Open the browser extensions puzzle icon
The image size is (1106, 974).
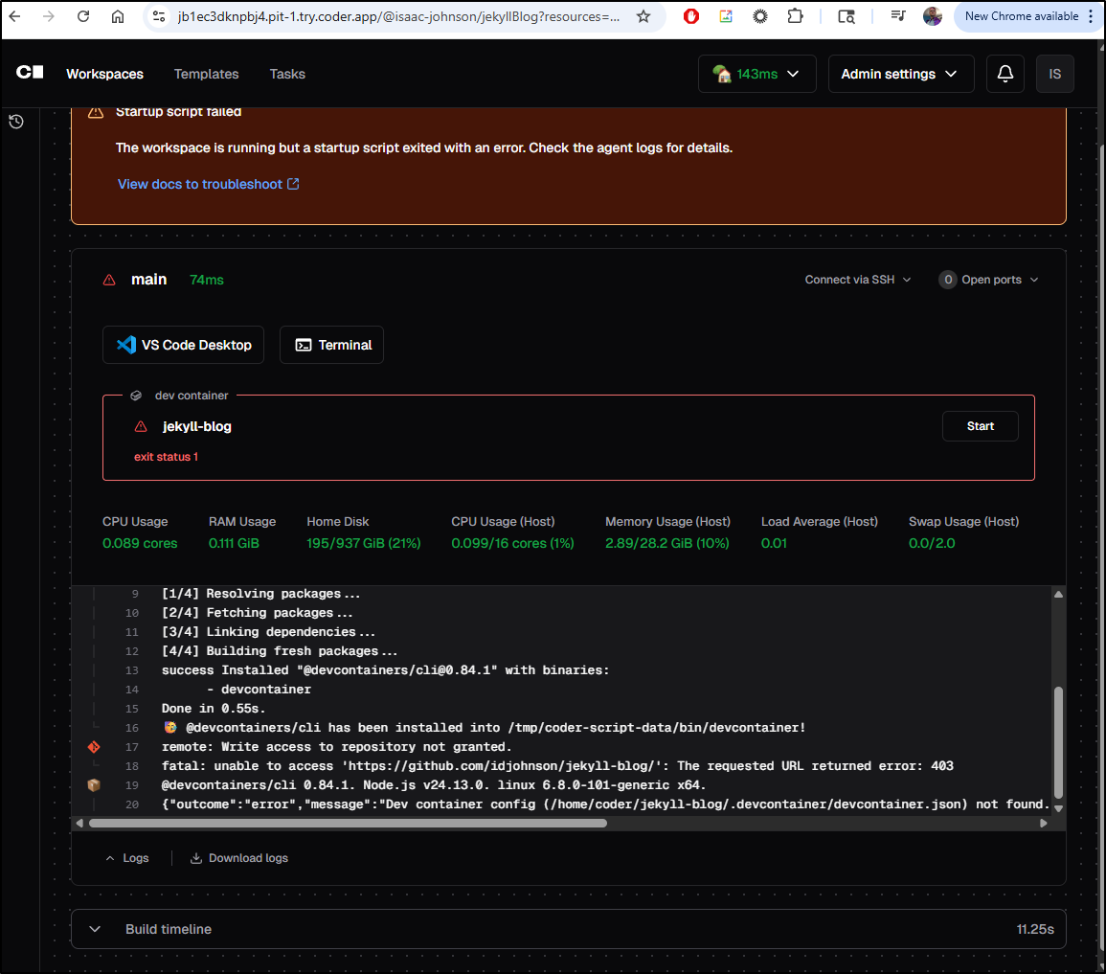795,16
